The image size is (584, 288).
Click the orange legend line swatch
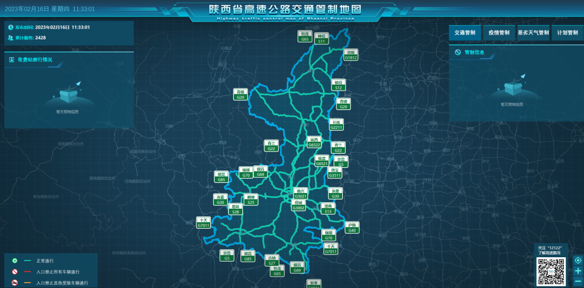point(28,283)
